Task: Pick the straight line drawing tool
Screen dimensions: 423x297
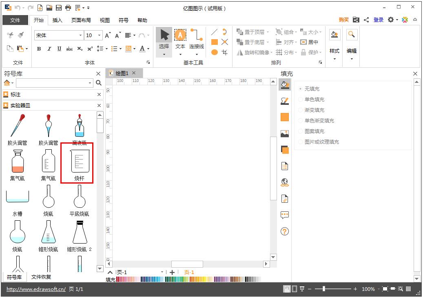Action: pos(214,32)
